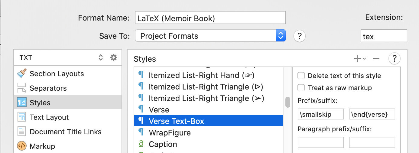Open Styles panel help question mark
Image resolution: width=419 pixels, height=153 pixels.
pyautogui.click(x=395, y=58)
